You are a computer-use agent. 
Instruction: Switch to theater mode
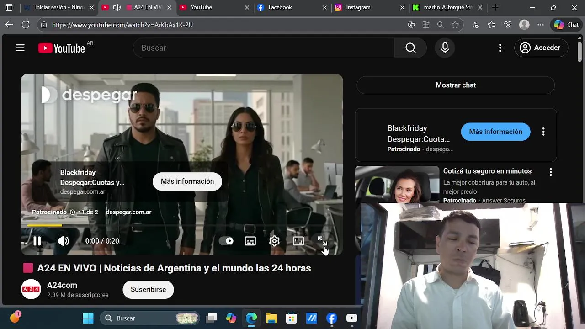click(298, 241)
